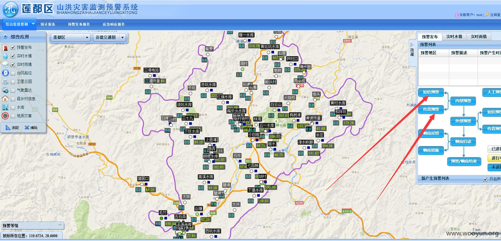501x241 pixels.
Task: Click the 预警发布 red siren icon
Action: click(5, 48)
